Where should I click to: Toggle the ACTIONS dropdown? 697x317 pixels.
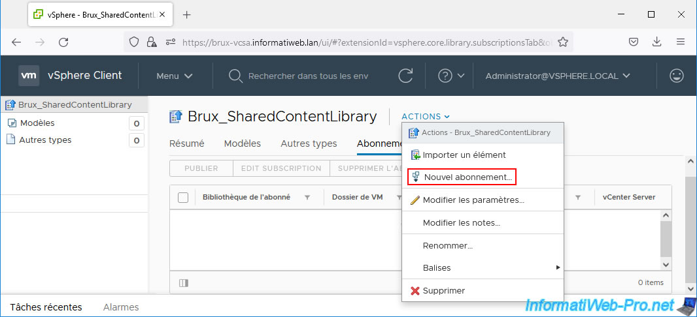pos(426,117)
